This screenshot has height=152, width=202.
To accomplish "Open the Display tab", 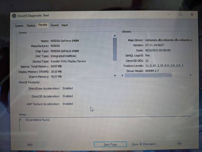I will click(31, 25).
